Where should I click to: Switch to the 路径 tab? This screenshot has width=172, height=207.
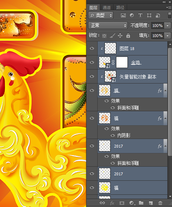[120, 8]
